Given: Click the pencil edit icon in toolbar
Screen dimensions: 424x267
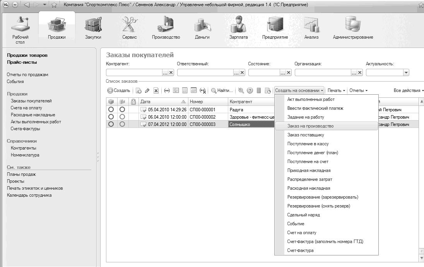Looking at the screenshot, I should [x=147, y=91].
